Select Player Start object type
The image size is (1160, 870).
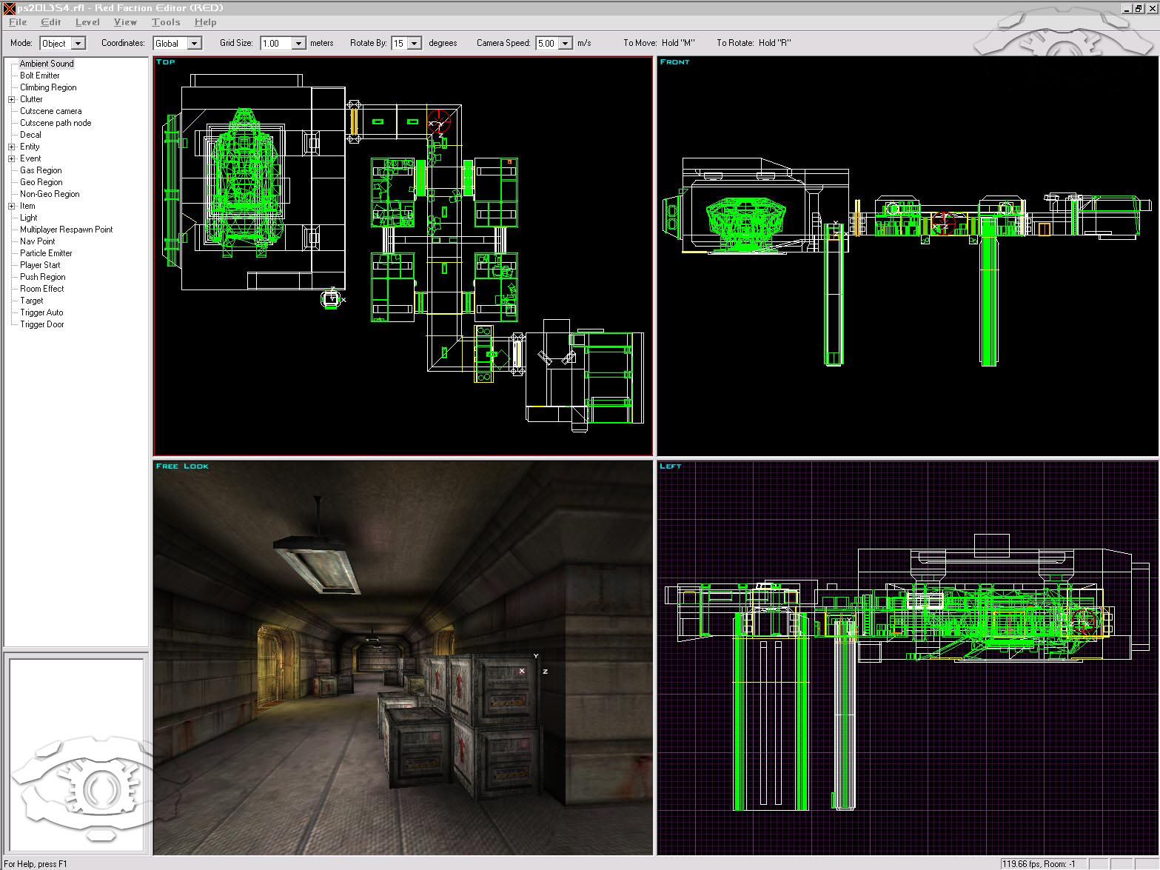(39, 264)
